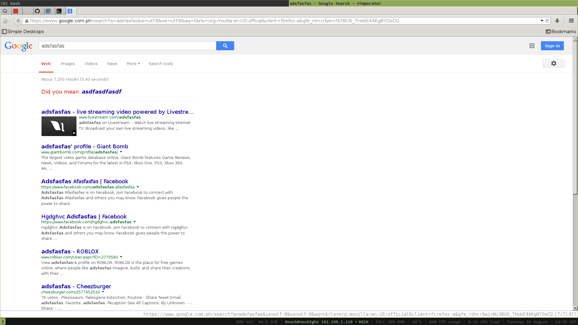Open the Vimperator icon menu left of back arrow
Viewport: 578px width, 325px height.
6,21
